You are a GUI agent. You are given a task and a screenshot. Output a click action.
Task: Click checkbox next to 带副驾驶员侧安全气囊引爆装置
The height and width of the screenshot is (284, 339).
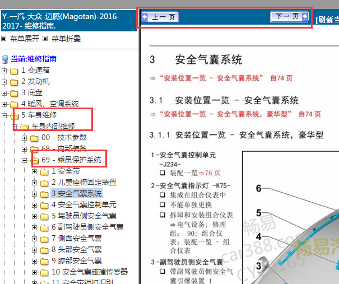[162, 271]
